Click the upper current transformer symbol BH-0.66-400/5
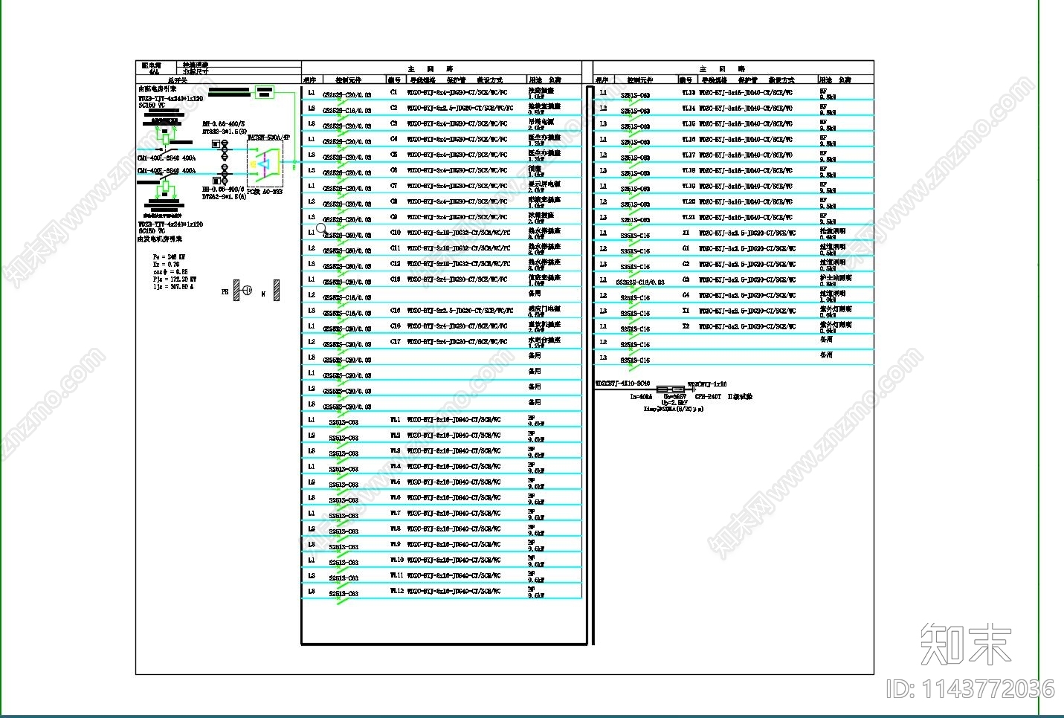1064x718 pixels. [x=225, y=150]
